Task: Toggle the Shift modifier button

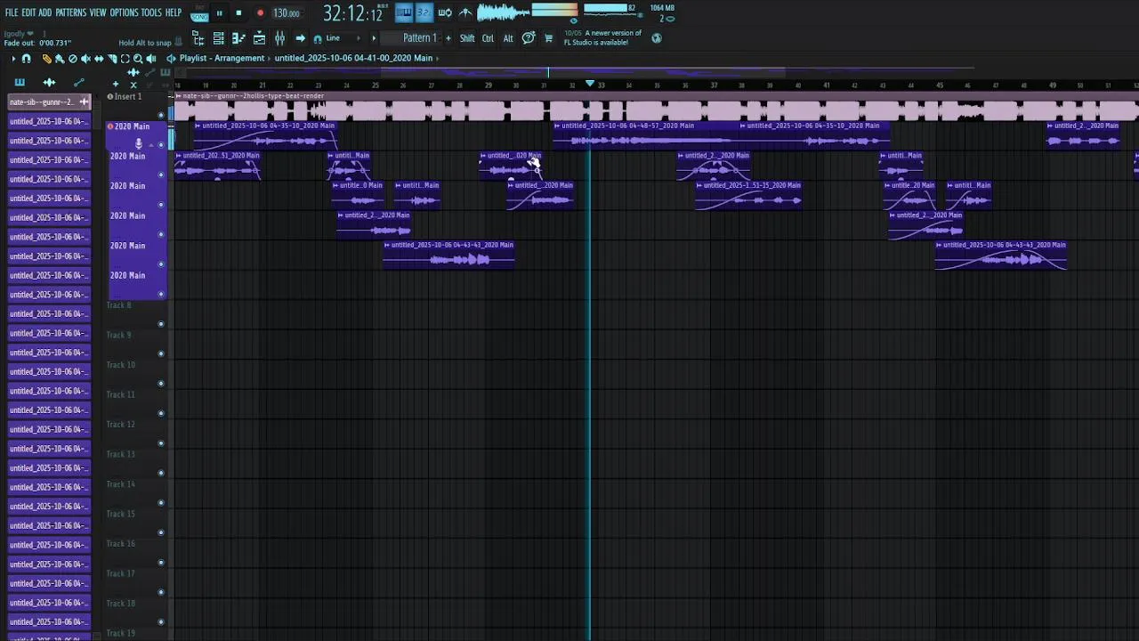Action: click(467, 38)
